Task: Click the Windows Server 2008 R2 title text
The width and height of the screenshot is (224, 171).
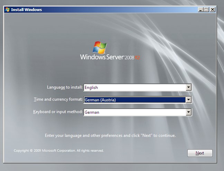Action: (110, 57)
